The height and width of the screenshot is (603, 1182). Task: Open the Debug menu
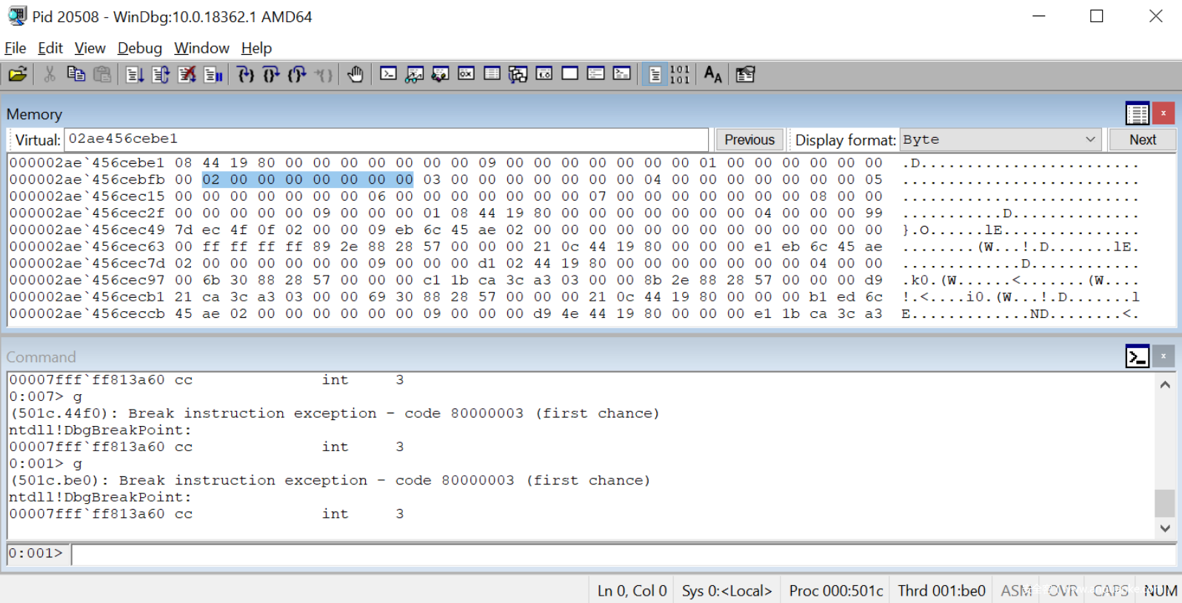pyautogui.click(x=140, y=48)
